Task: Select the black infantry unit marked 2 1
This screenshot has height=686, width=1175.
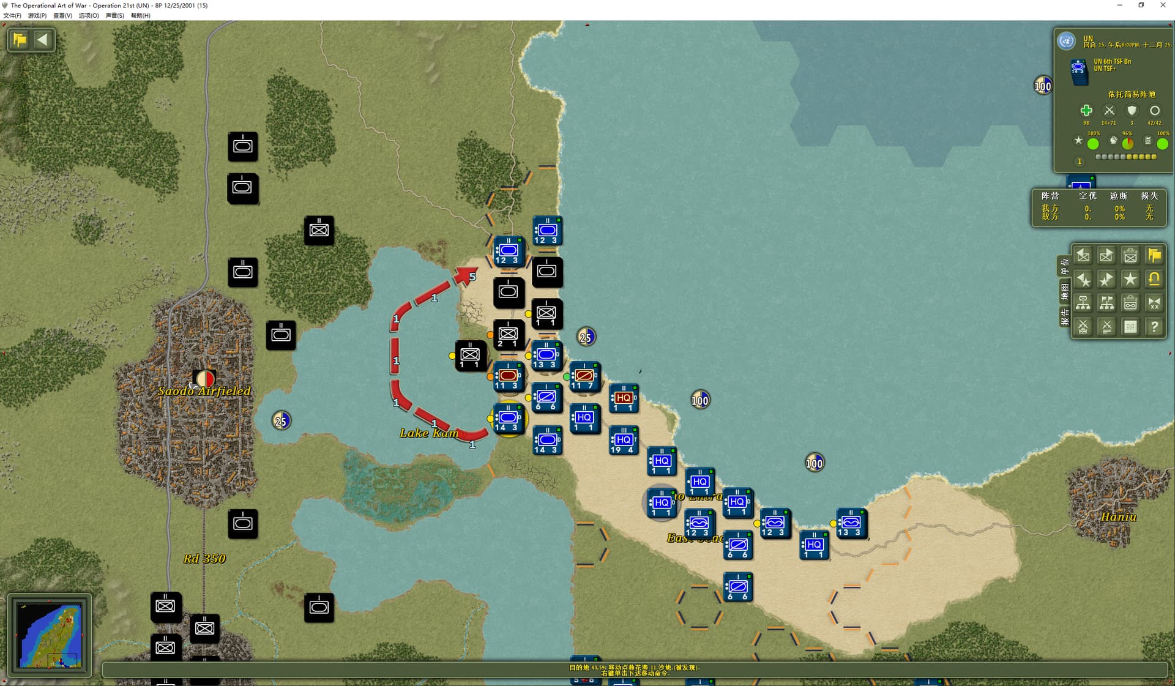Action: click(x=508, y=335)
